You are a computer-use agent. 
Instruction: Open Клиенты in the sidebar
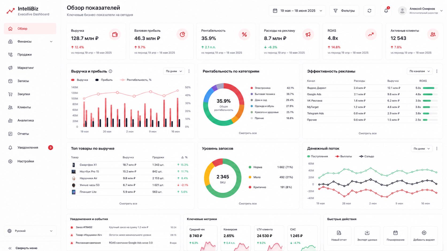tap(30, 107)
